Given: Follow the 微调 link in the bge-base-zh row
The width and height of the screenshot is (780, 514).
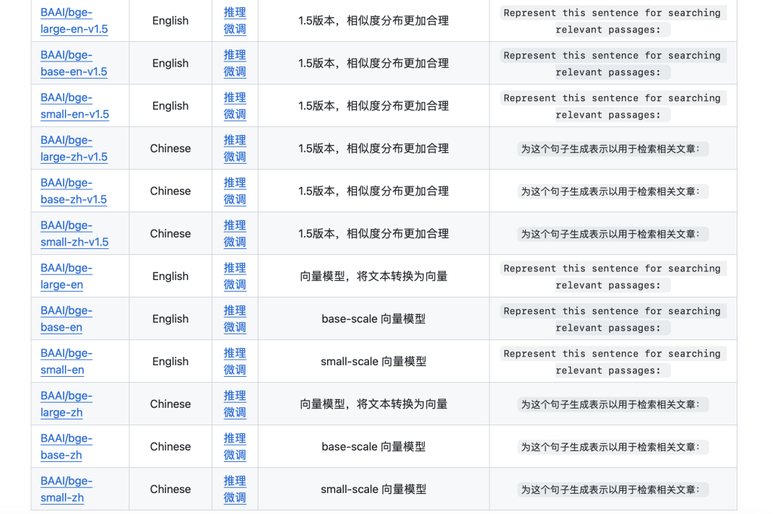Looking at the screenshot, I should pyautogui.click(x=235, y=456).
